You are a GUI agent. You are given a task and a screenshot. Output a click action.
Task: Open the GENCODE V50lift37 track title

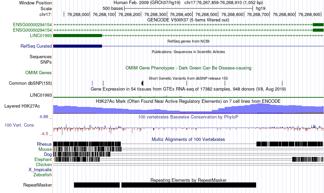[x=188, y=20]
